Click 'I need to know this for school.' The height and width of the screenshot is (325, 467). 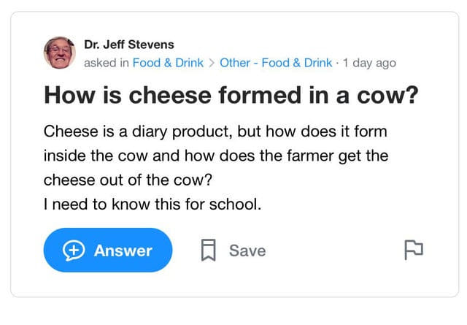click(x=152, y=204)
